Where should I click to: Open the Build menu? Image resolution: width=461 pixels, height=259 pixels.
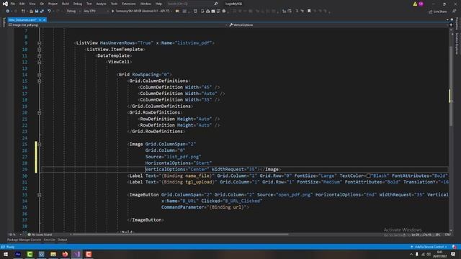[x=66, y=4]
